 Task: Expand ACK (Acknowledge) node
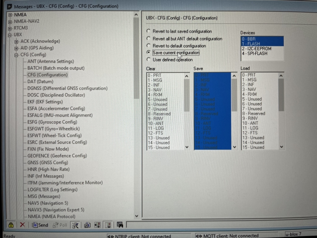tap(16, 42)
